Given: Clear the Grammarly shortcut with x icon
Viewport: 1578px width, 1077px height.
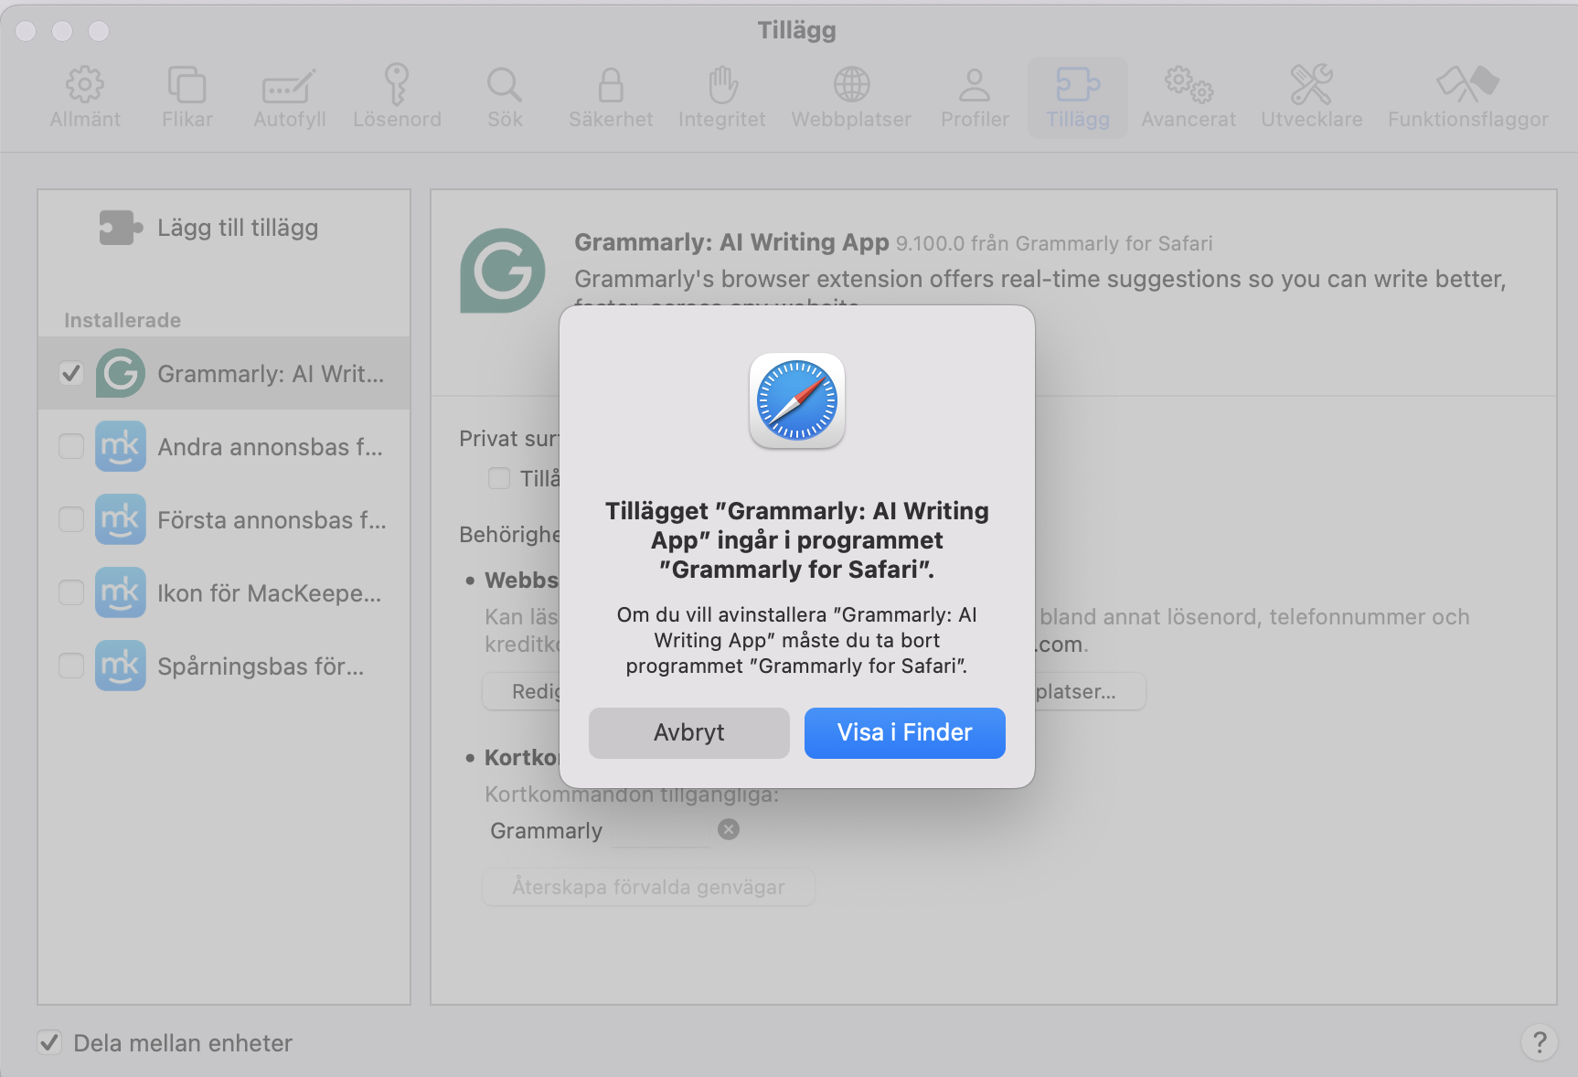Looking at the screenshot, I should 729,829.
